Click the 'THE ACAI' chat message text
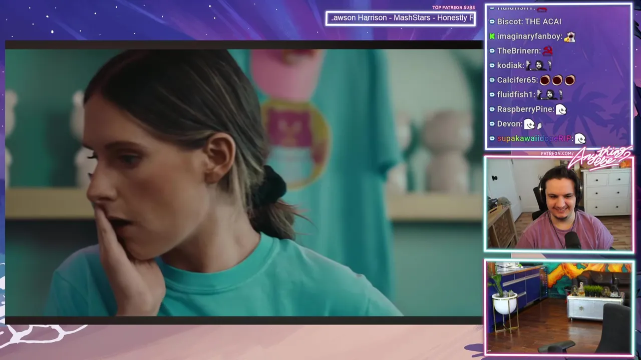 click(543, 21)
